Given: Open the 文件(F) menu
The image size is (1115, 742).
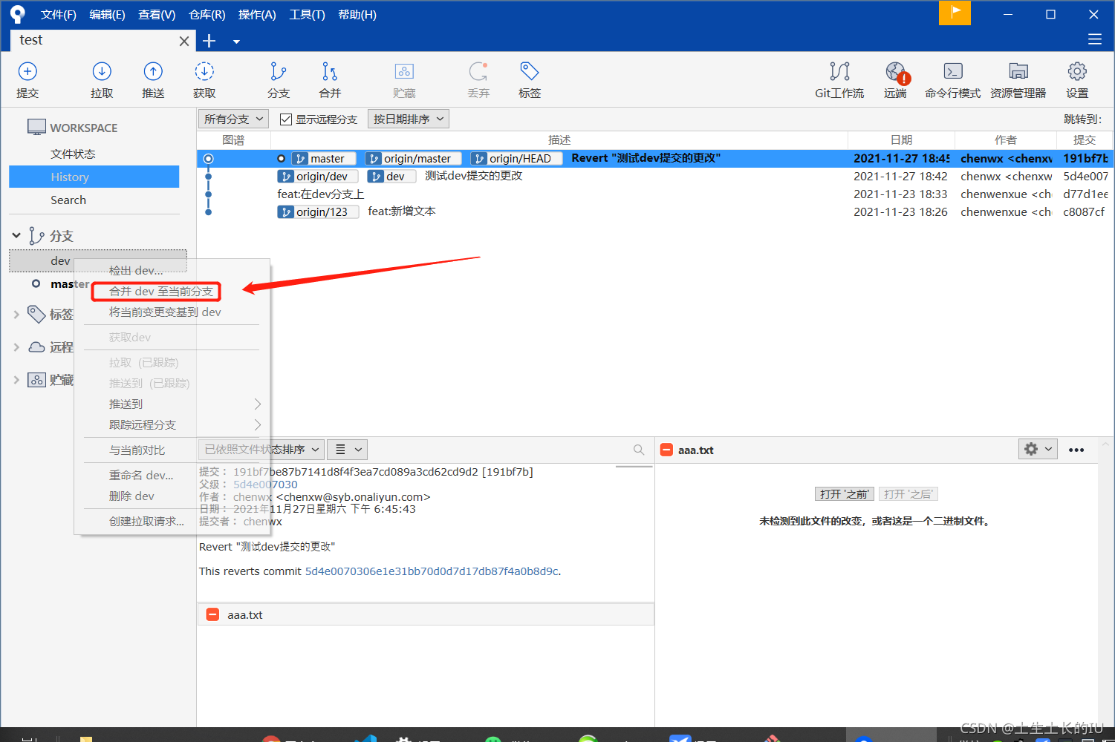Looking at the screenshot, I should coord(59,14).
